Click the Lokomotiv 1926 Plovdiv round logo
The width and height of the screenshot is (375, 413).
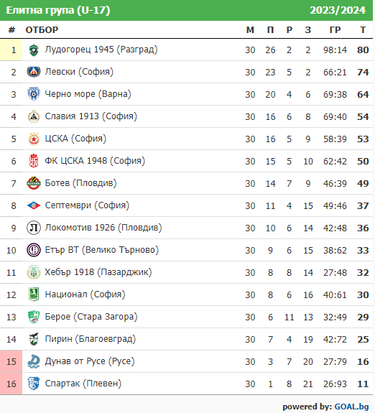pyautogui.click(x=34, y=228)
